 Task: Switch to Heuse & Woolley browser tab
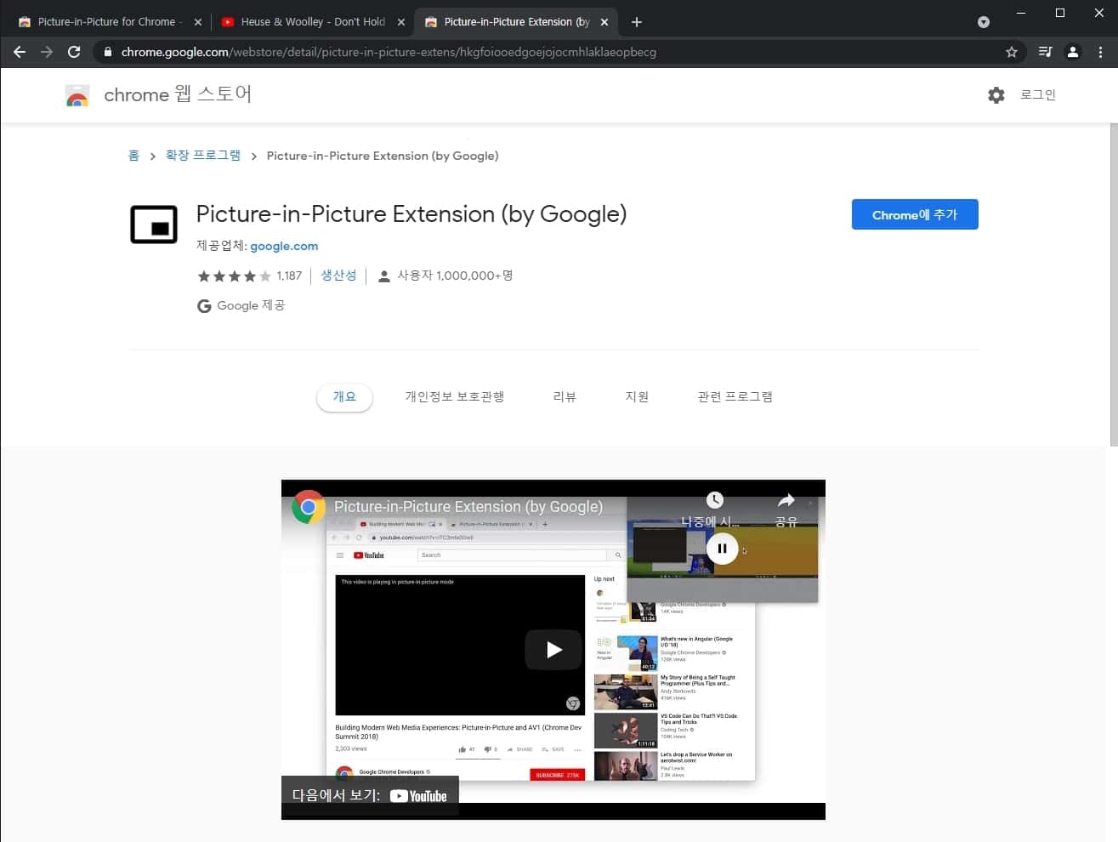310,22
